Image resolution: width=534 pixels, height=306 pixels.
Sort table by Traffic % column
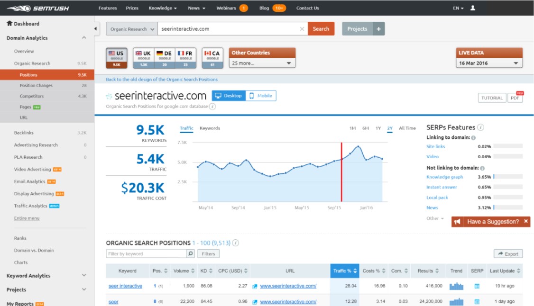[345, 271]
